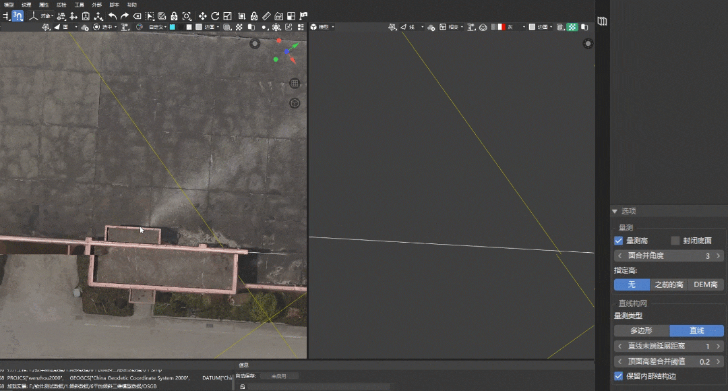Viewport: 728px width, 391px height.
Task: Open the 模型 dropdown in right viewport
Action: 323,27
